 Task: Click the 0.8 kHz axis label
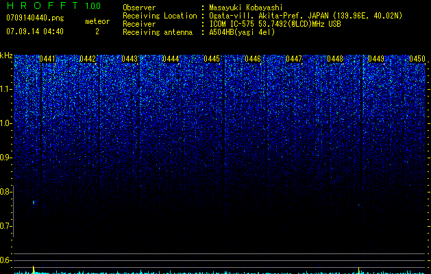click(5, 192)
